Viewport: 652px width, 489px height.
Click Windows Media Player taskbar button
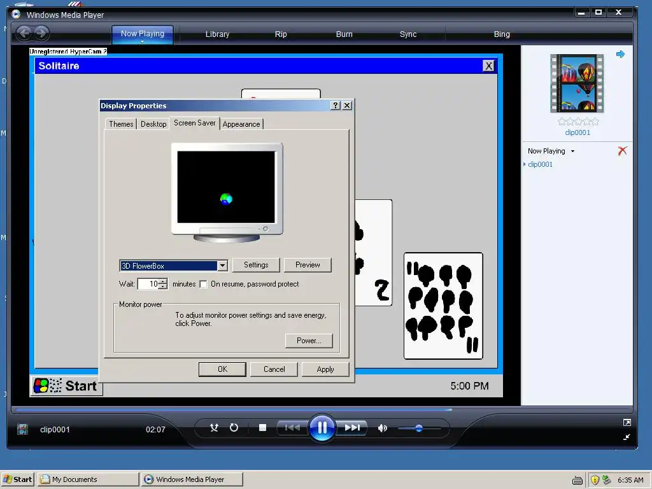tap(192, 479)
